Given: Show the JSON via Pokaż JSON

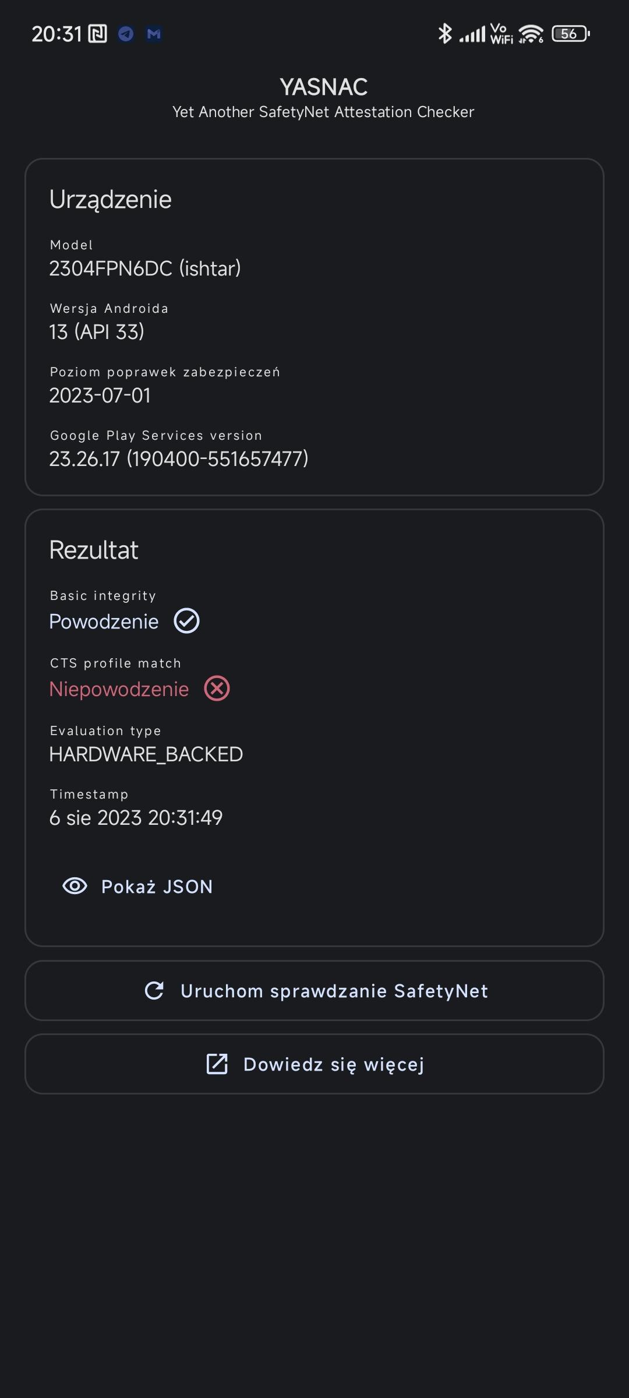Looking at the screenshot, I should 157,887.
